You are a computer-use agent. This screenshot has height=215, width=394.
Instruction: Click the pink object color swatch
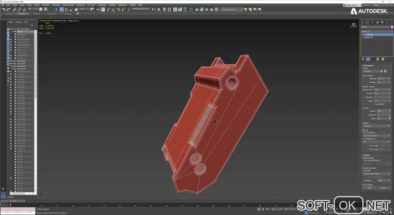(x=392, y=27)
